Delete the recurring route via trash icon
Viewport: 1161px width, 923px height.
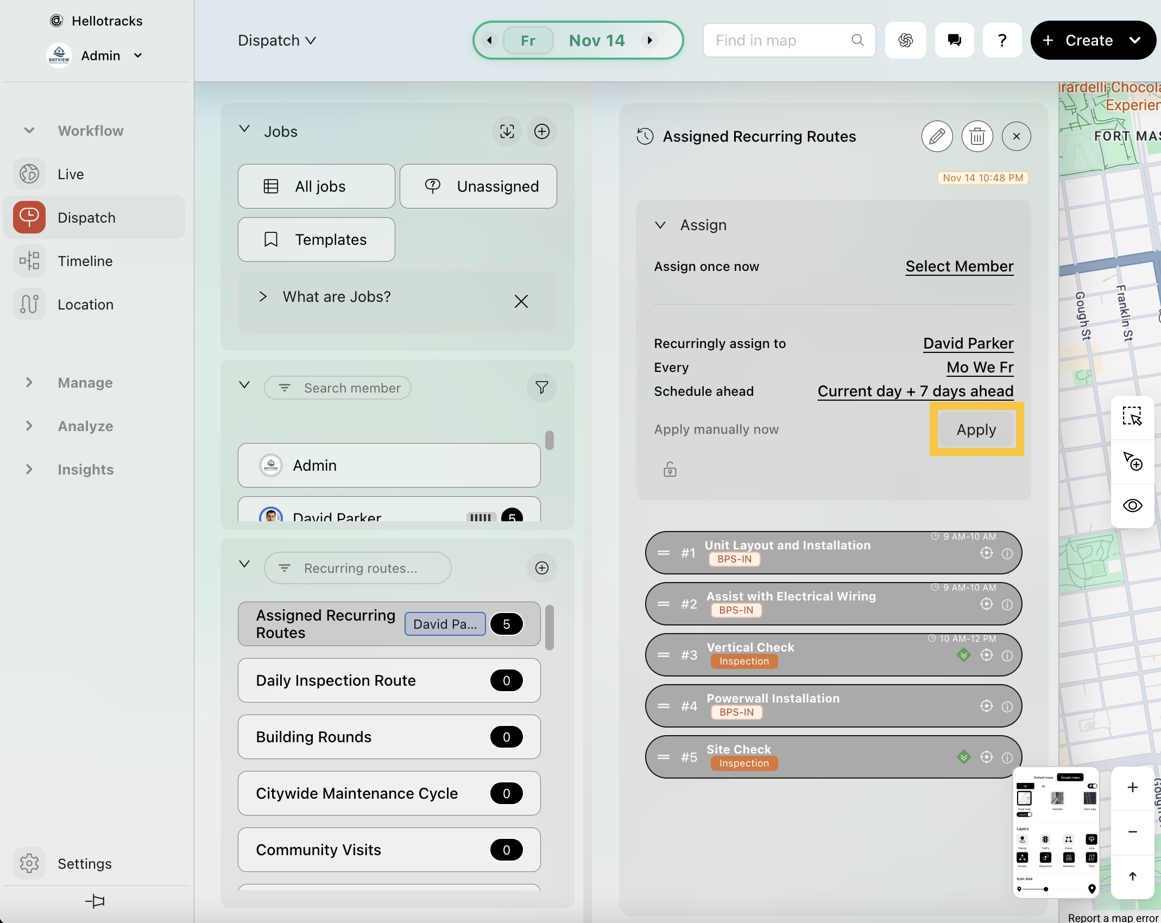[977, 136]
